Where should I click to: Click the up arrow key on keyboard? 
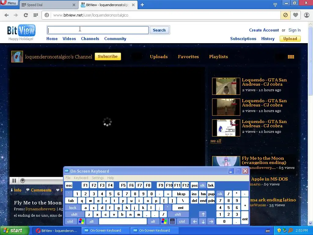(203, 214)
